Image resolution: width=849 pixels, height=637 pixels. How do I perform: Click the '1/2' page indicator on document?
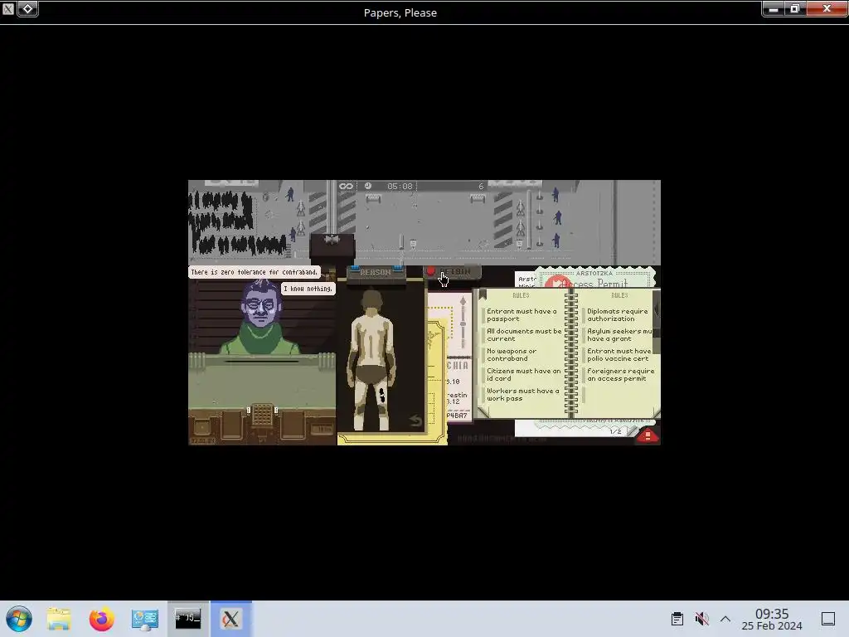coord(615,431)
